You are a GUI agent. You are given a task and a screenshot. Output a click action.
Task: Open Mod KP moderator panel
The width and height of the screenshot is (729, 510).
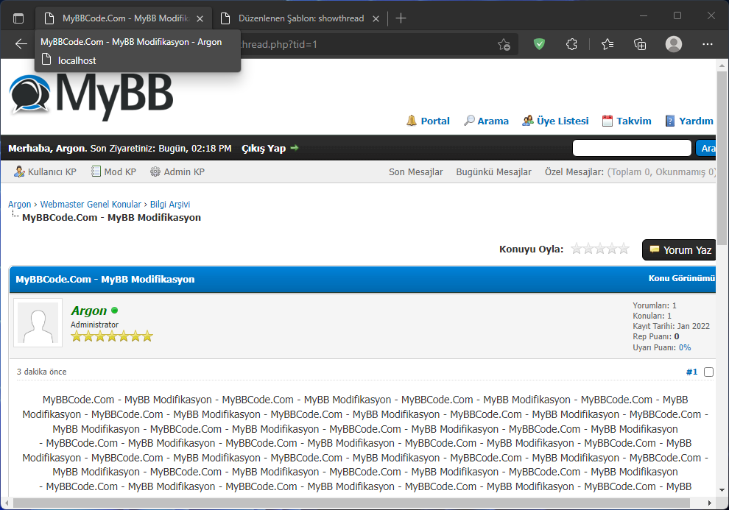coord(120,172)
